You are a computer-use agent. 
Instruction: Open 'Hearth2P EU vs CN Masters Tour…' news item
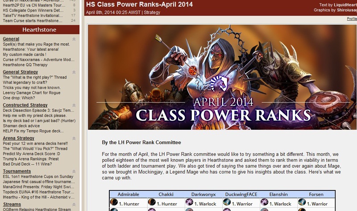point(34,5)
